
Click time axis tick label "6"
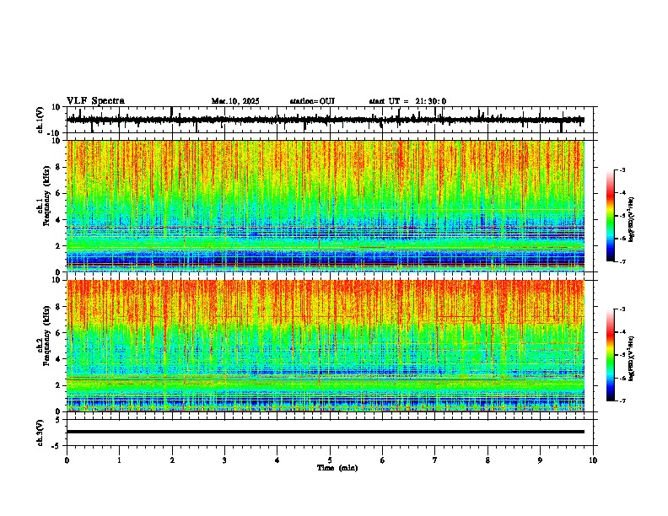click(383, 460)
